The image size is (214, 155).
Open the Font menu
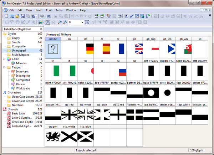pos(49,10)
